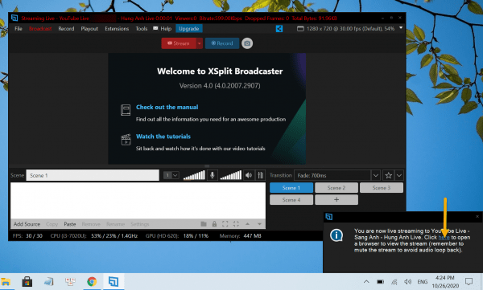Open Check out the manual link
483x290 pixels.
167,107
